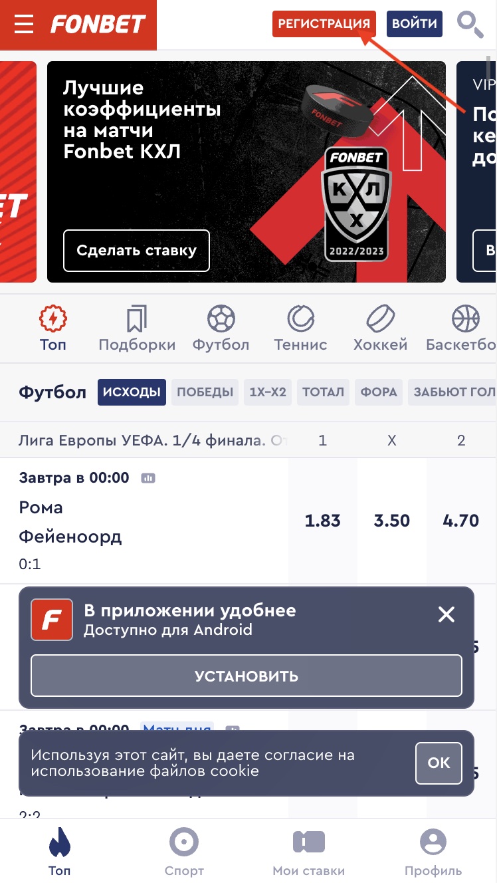Open the Хоккей puck category
This screenshot has width=497, height=883.
pyautogui.click(x=380, y=319)
